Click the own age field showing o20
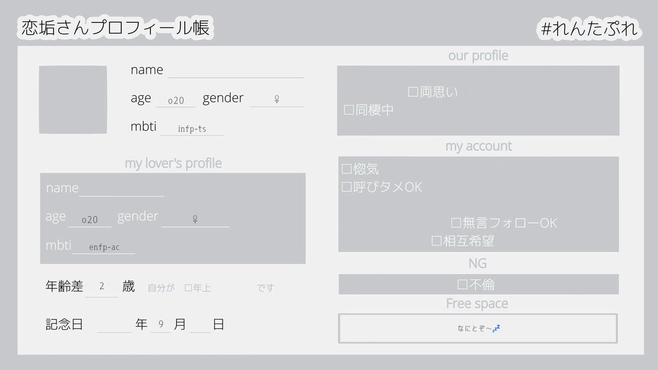The height and width of the screenshot is (370, 658). pos(176,100)
